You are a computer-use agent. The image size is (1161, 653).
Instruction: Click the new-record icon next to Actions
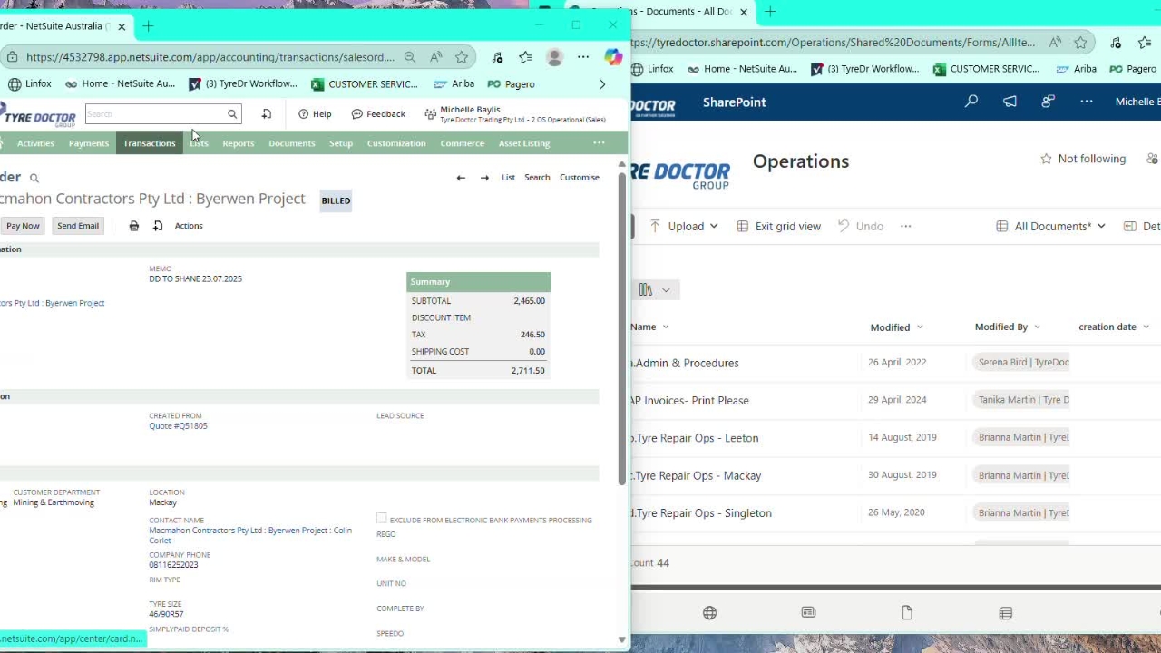(158, 226)
